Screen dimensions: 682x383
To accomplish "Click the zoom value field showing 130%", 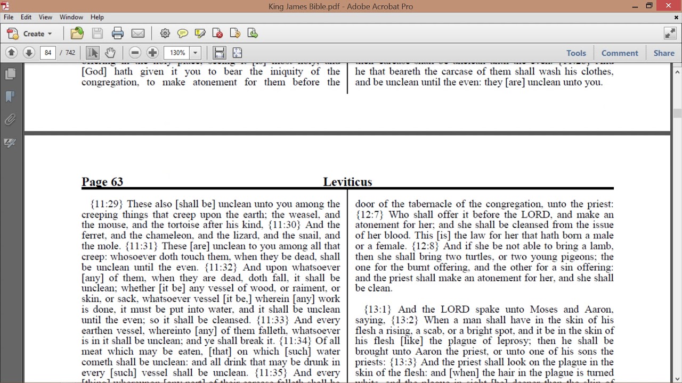I will (x=177, y=53).
